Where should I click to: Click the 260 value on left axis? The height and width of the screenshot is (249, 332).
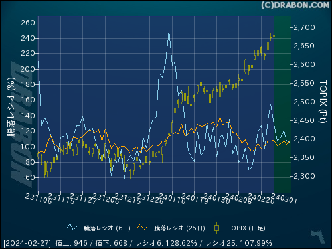click(x=28, y=23)
